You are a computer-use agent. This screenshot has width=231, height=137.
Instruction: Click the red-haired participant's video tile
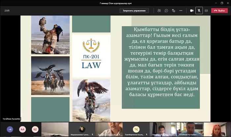click(x=217, y=129)
